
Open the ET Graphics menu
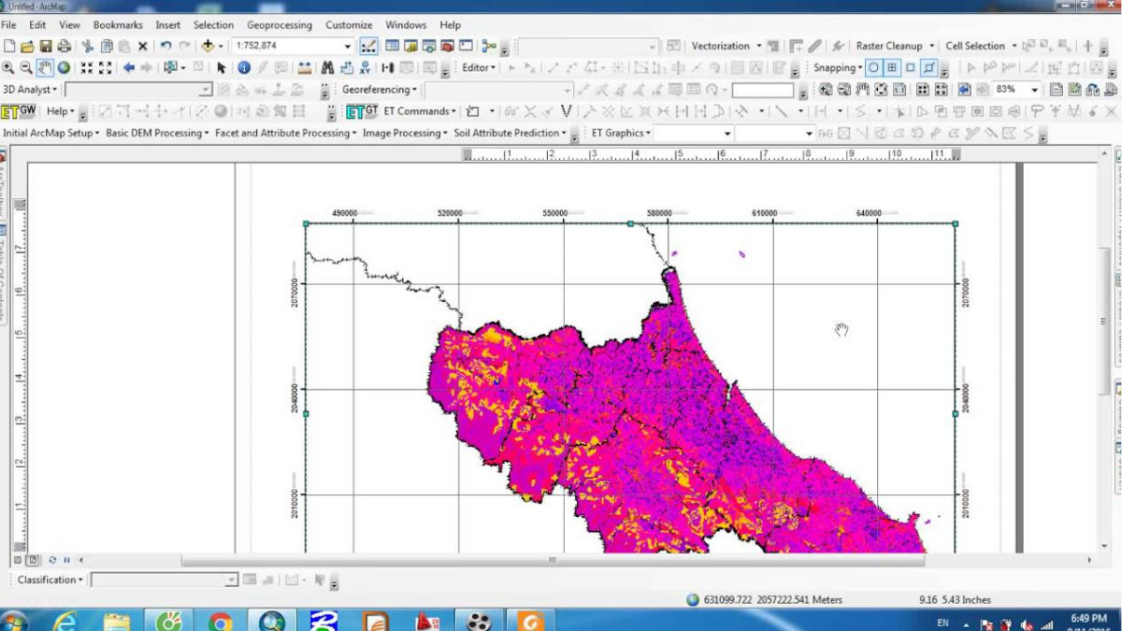pyautogui.click(x=621, y=133)
